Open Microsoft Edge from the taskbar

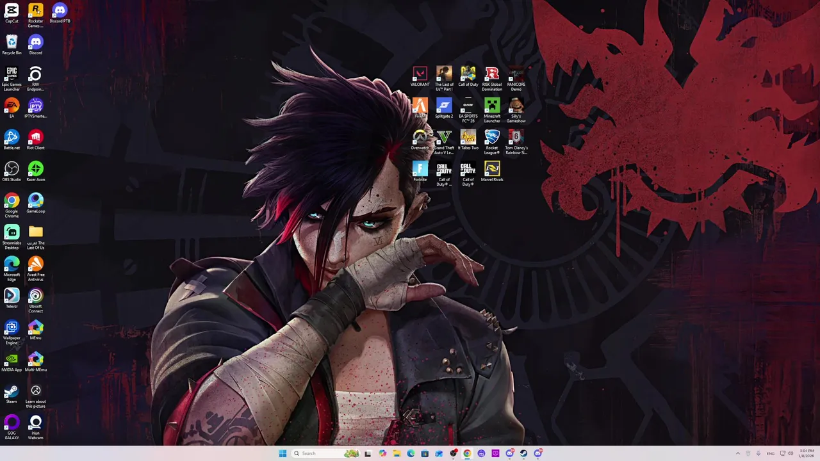coord(411,453)
